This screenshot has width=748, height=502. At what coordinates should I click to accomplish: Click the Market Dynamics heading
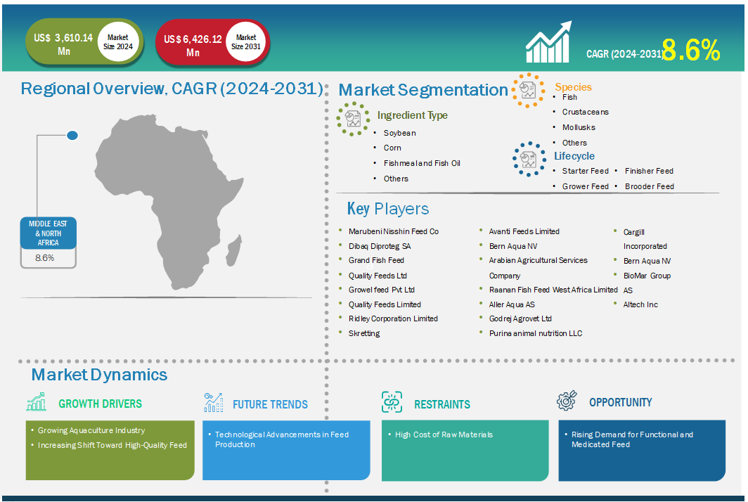99,375
